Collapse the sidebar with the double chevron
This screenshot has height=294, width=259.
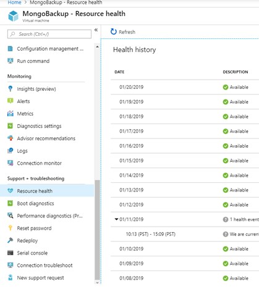[x=96, y=30]
